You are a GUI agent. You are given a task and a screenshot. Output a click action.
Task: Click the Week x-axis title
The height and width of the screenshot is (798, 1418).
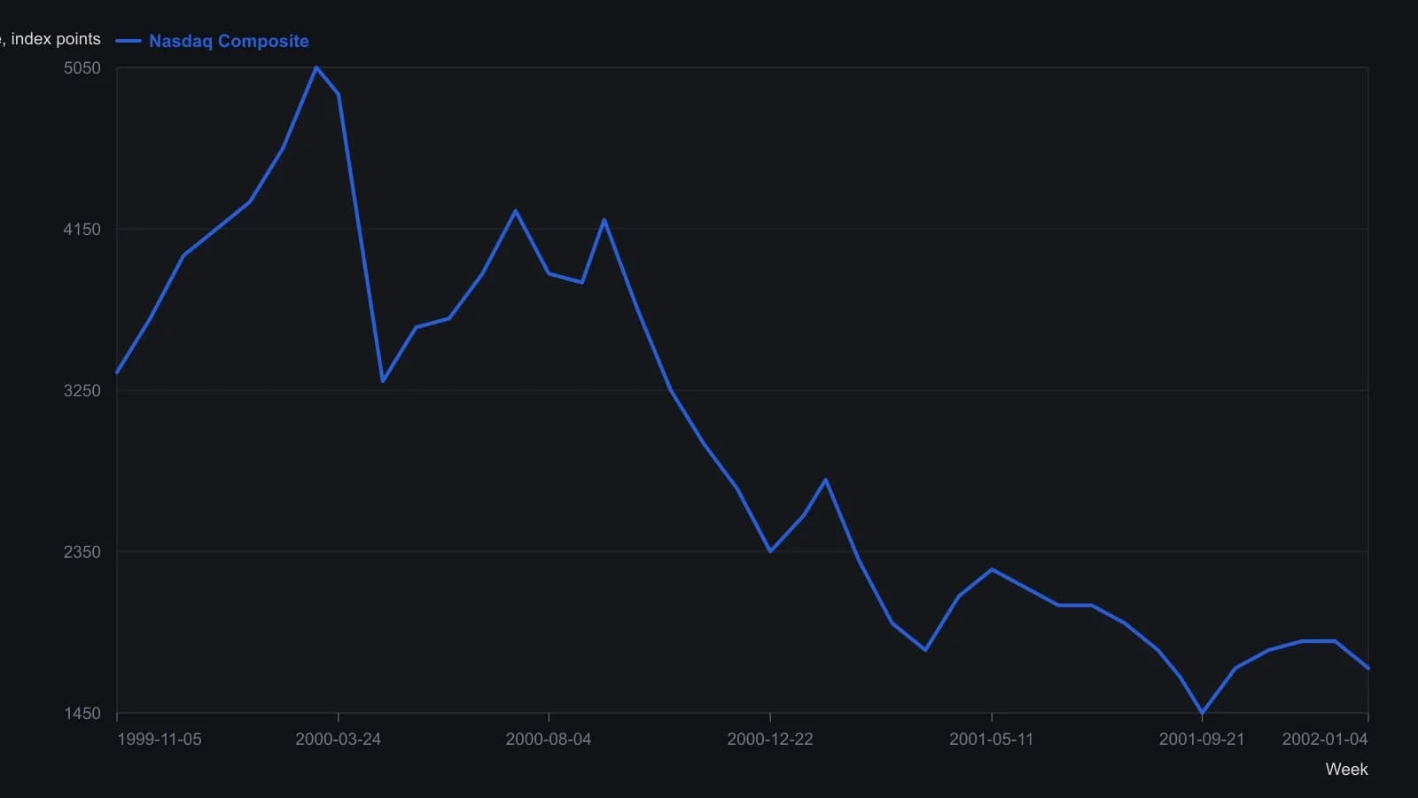(x=1346, y=770)
